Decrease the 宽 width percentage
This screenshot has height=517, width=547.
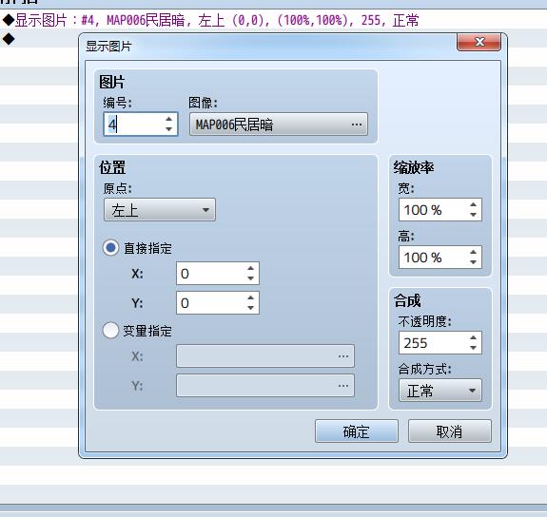click(473, 215)
